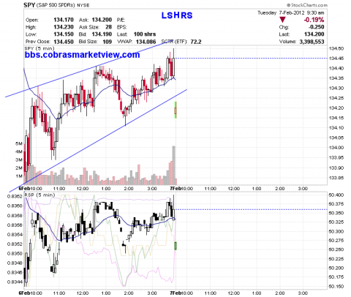The image size is (351, 297).
Task: Click the Prev Close value 134.450
Action: (x=64, y=42)
